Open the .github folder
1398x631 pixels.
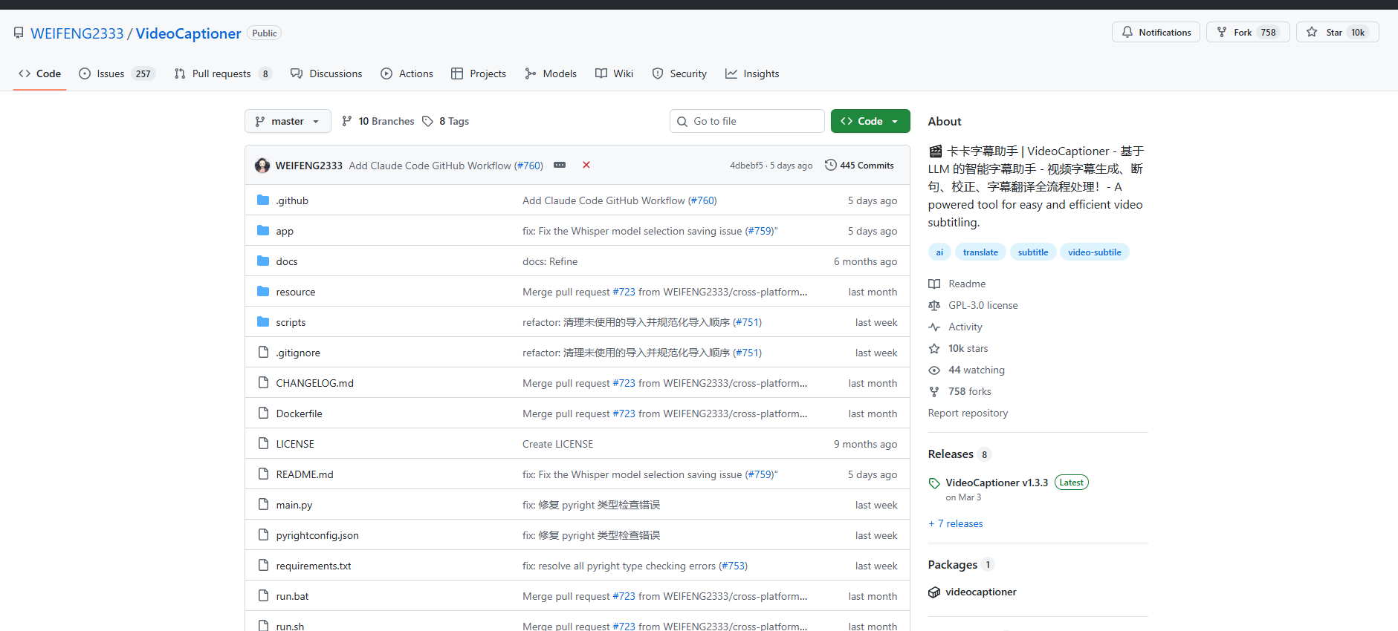coord(292,200)
